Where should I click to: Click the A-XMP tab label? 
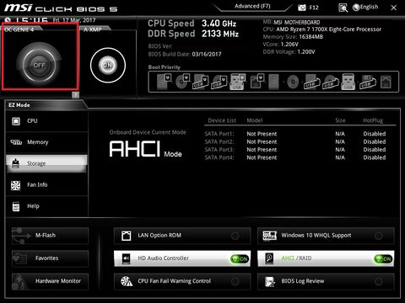(92, 29)
